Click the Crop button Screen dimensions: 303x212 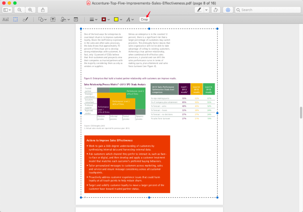pos(144,19)
